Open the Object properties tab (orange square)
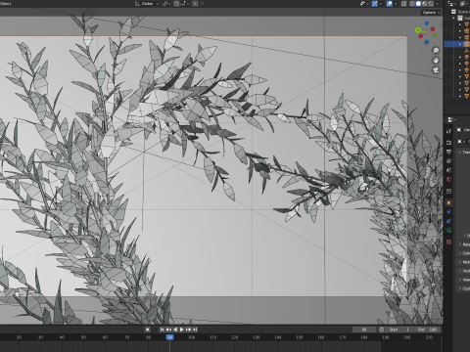Image resolution: width=470 pixels, height=352 pixels. pyautogui.click(x=449, y=202)
